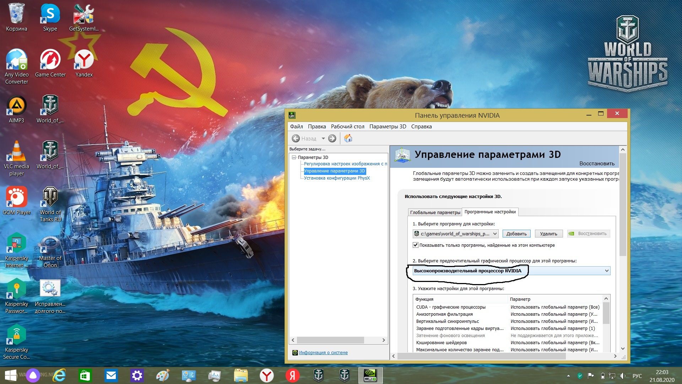Select Установка конфигурации PhysX tree item

pyautogui.click(x=337, y=178)
